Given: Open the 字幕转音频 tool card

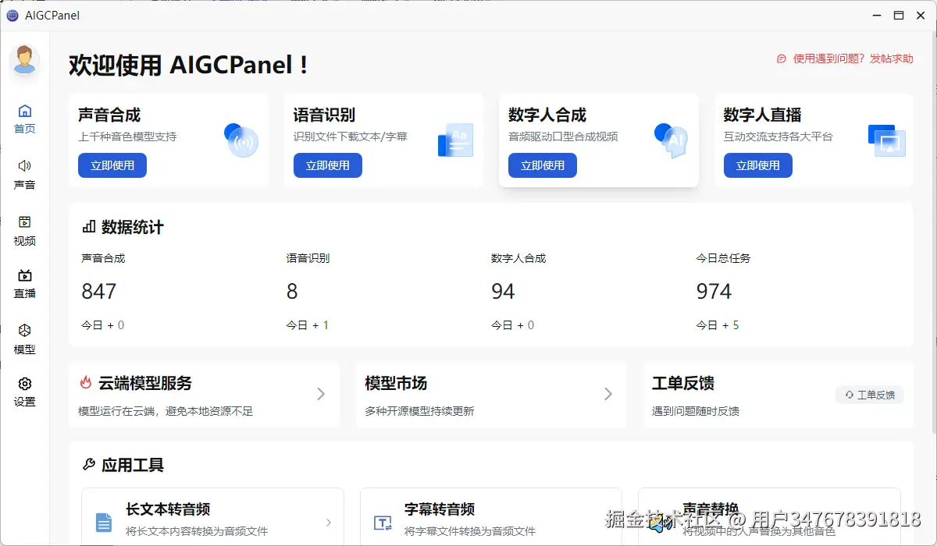Looking at the screenshot, I should click(x=490, y=517).
